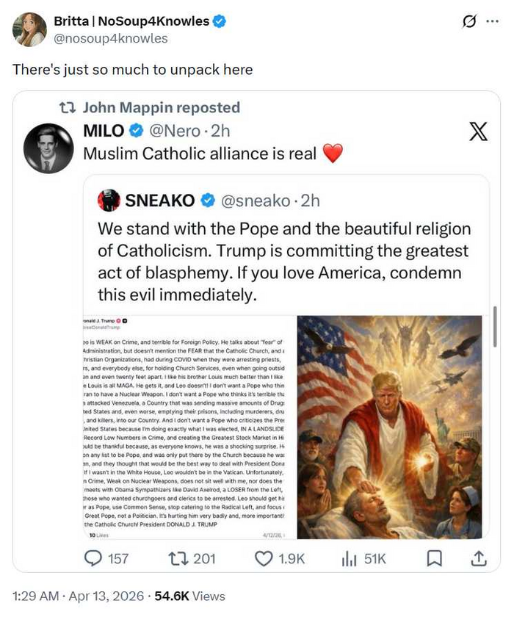Click SNEAKO's small avatar

110,201
